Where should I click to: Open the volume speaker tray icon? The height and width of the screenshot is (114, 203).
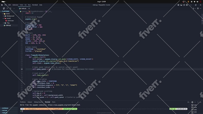197,2
